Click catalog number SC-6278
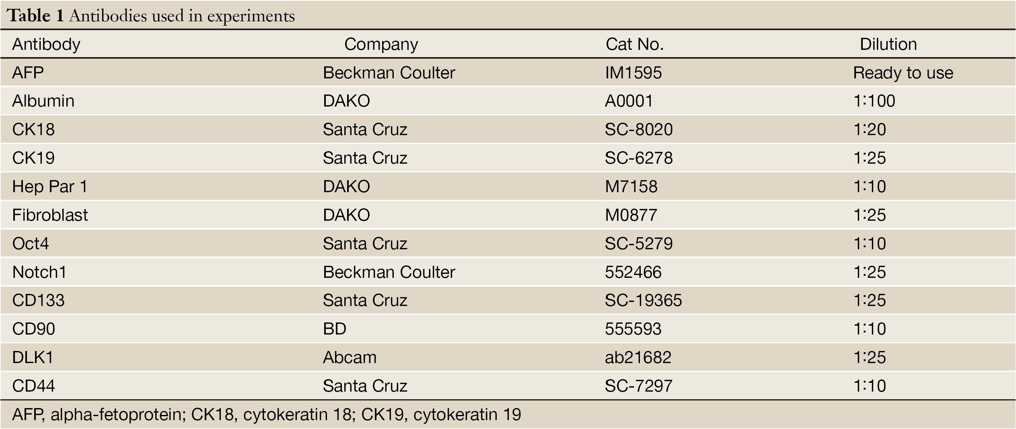This screenshot has width=1016, height=429. tap(638, 158)
